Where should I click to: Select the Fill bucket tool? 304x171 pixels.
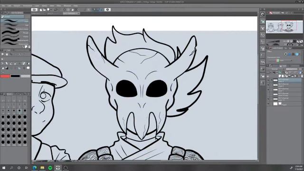[2, 68]
